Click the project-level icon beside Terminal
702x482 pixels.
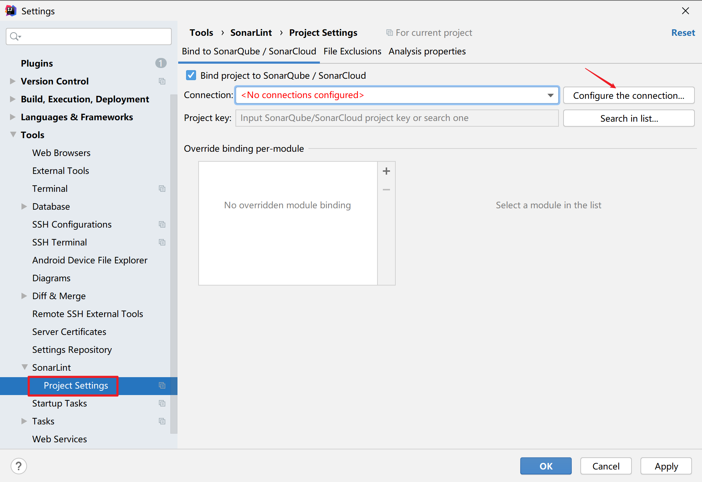(x=162, y=189)
